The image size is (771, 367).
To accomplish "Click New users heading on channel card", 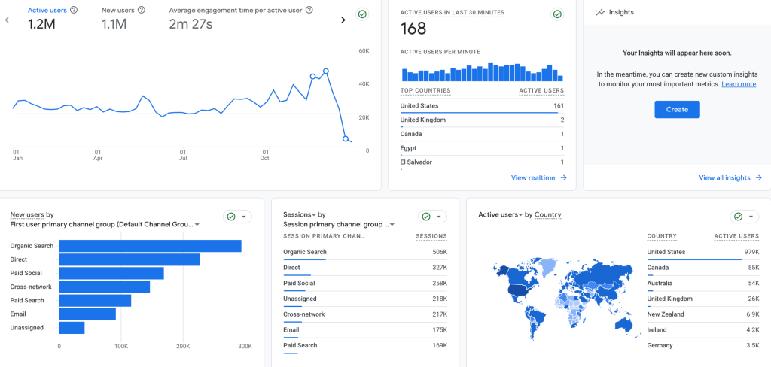I will 28,214.
